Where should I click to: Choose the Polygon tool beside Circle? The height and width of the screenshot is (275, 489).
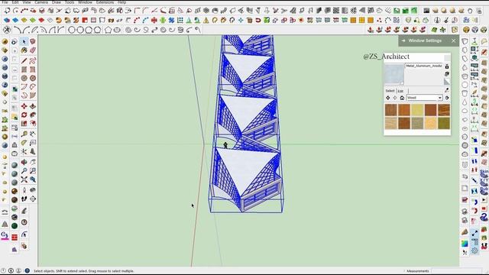[33, 78]
